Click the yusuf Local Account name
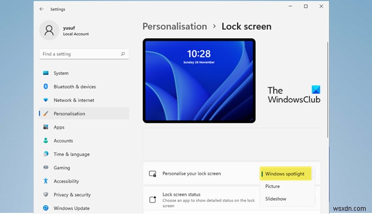 [x=75, y=31]
